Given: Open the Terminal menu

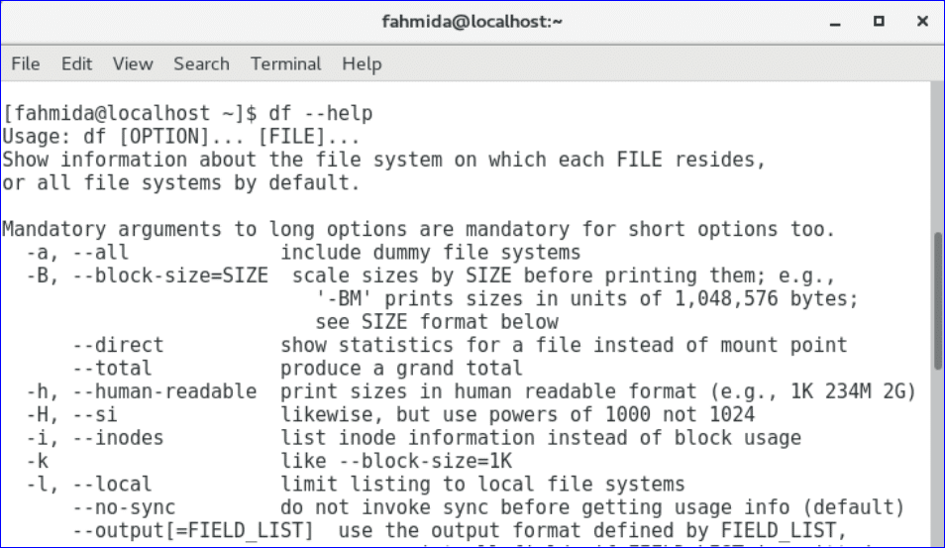Looking at the screenshot, I should [286, 63].
